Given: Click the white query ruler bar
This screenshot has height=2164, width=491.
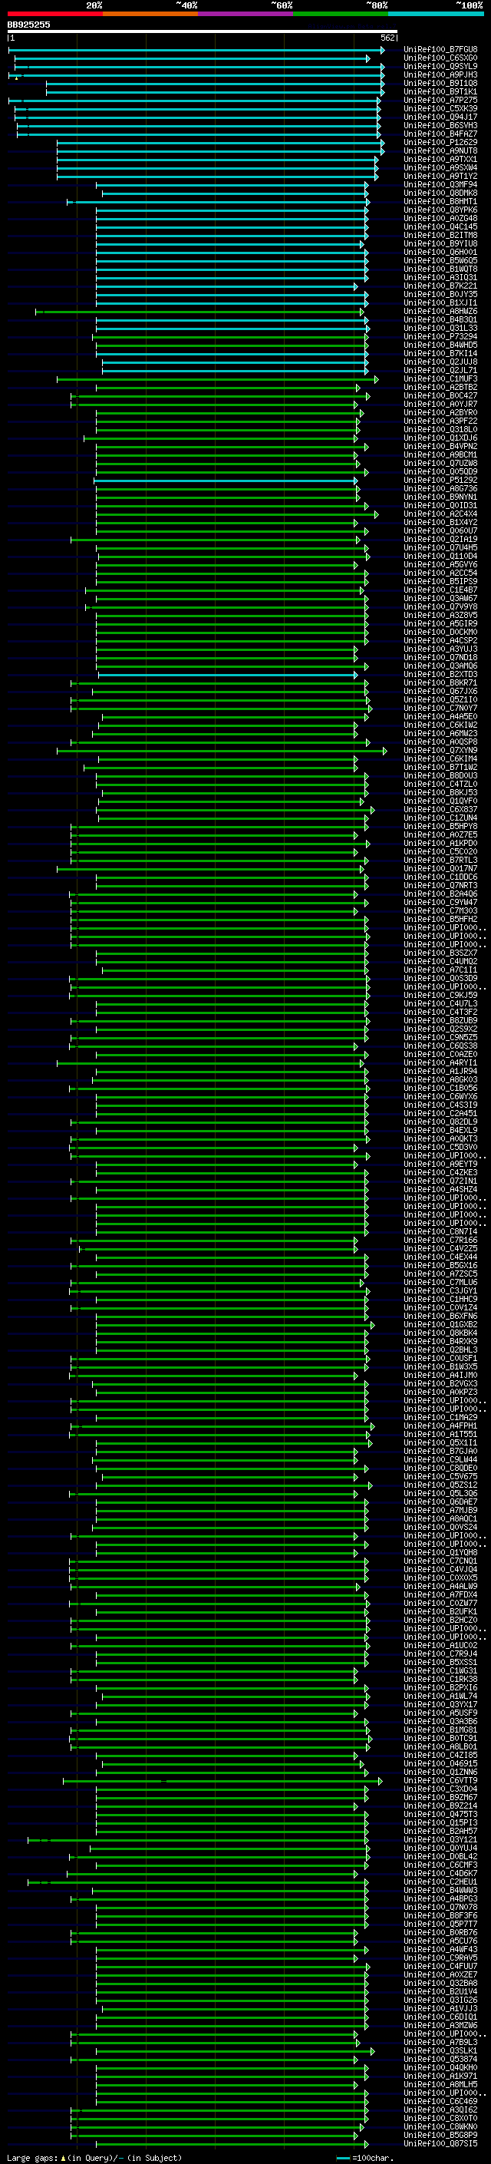Looking at the screenshot, I should tap(203, 31).
